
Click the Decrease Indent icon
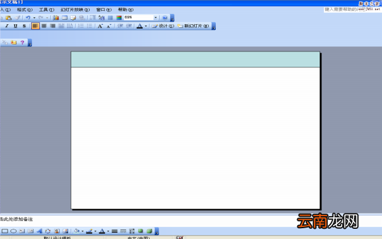(x=120, y=26)
